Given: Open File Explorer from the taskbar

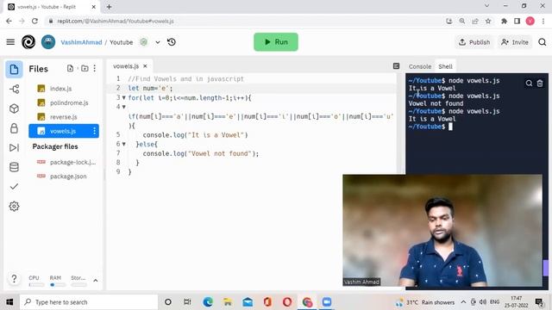Looking at the screenshot, I should click(x=228, y=302).
